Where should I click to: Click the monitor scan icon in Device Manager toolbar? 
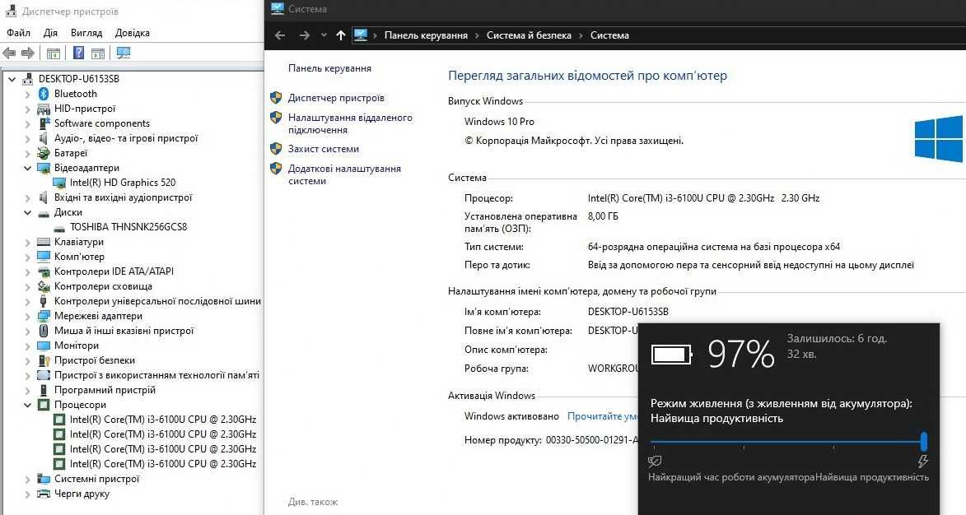click(x=124, y=53)
